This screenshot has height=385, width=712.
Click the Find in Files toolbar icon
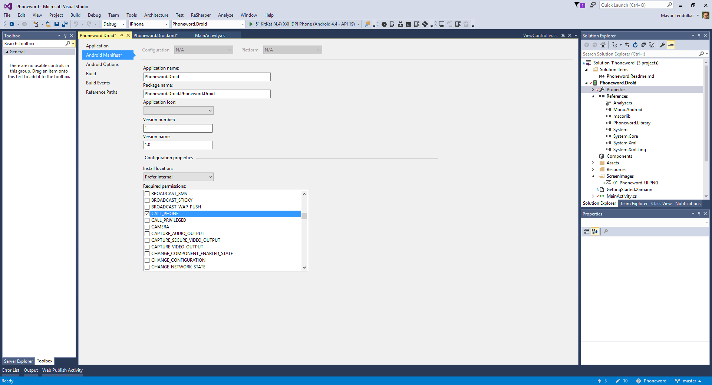tap(367, 24)
